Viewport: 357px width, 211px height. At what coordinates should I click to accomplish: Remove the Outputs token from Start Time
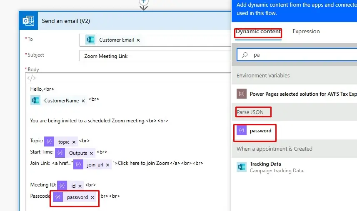pyautogui.click(x=91, y=154)
